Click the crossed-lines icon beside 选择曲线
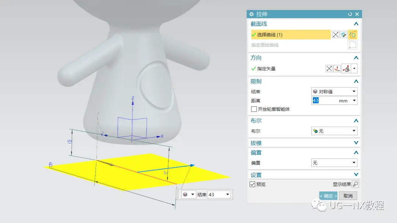Screen dimensions: 397x223 [336, 34]
